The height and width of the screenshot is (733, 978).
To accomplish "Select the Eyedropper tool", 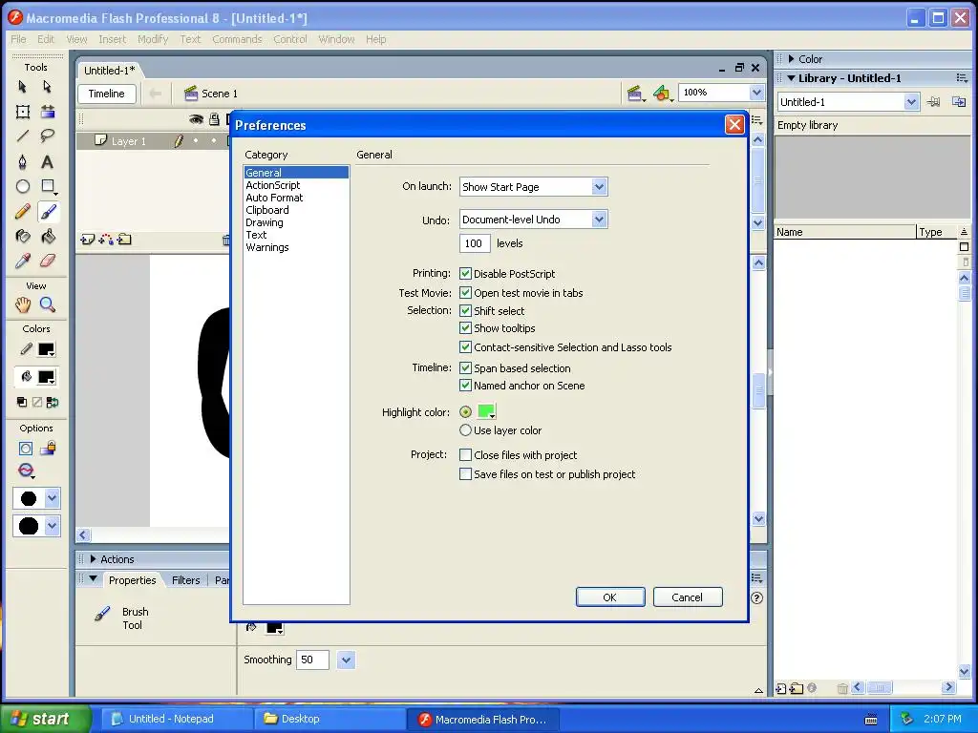I will [x=23, y=261].
